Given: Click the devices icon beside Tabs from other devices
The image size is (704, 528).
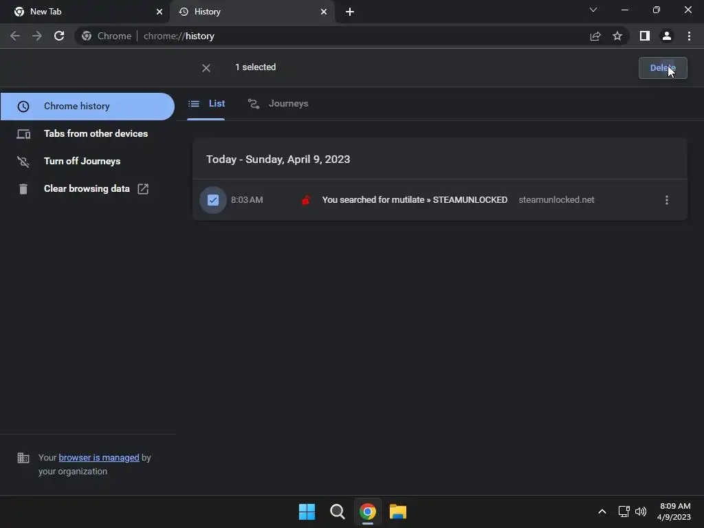Looking at the screenshot, I should (23, 134).
